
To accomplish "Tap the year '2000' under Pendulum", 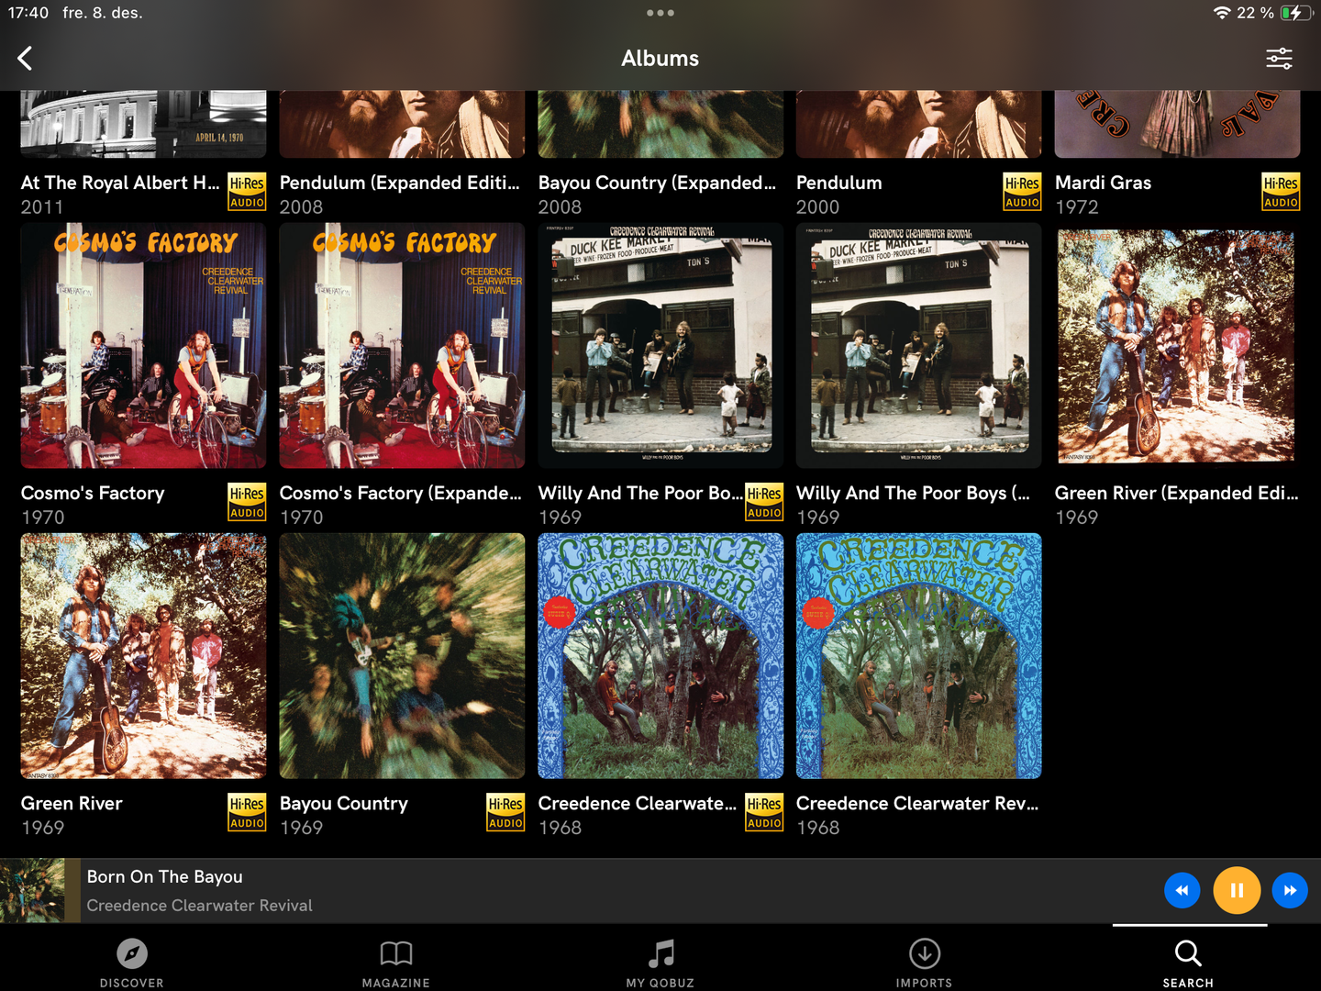I will [818, 207].
